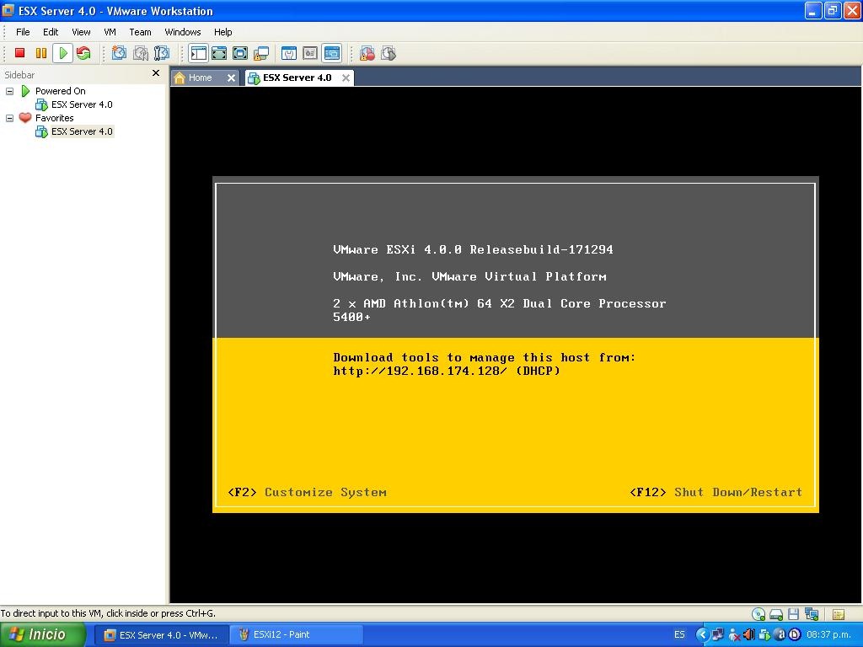The image size is (863, 647).
Task: Click the VMware tray icon with green arrow
Action: 764,634
